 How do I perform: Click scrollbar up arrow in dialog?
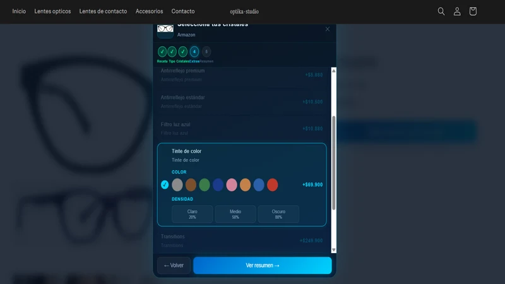[334, 71]
